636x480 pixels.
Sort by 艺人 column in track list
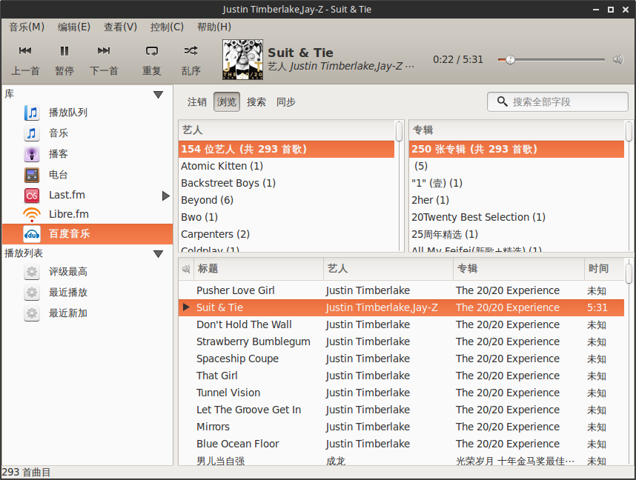tap(388, 269)
